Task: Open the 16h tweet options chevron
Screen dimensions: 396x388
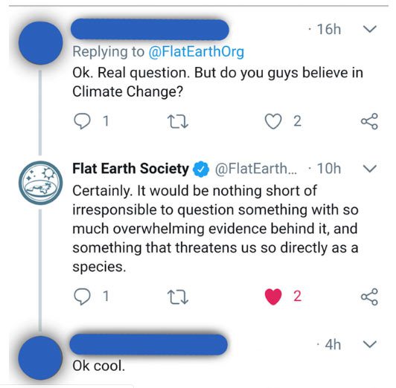Action: [370, 29]
